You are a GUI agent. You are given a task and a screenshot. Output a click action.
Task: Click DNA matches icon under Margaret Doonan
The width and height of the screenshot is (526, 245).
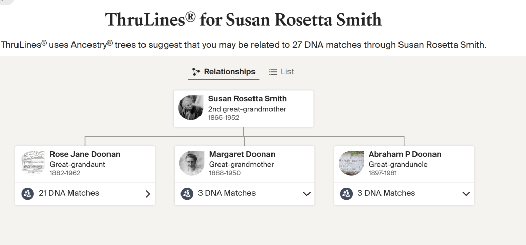tap(187, 194)
